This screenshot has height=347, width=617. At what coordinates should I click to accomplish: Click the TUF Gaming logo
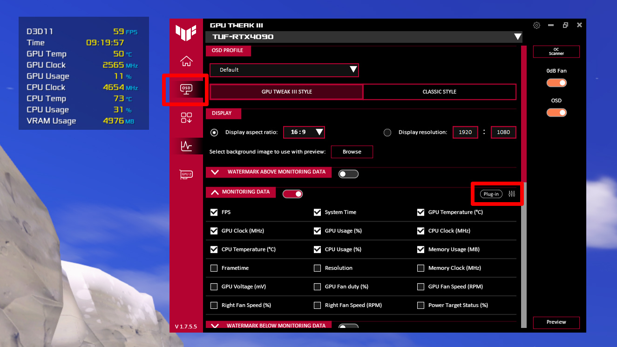coord(186,32)
